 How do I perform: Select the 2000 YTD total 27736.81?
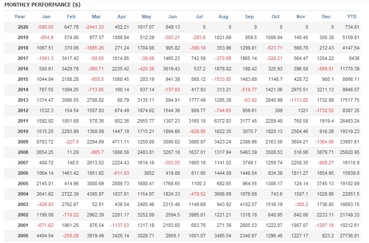click(349, 236)
